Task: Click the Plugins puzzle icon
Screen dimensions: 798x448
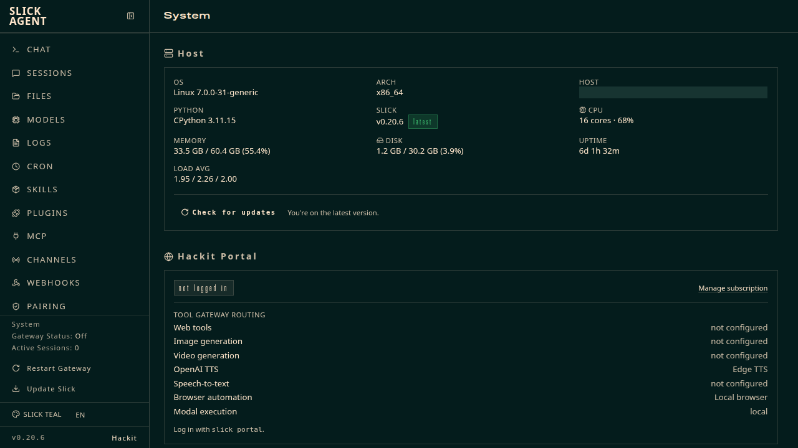Action: click(x=16, y=213)
